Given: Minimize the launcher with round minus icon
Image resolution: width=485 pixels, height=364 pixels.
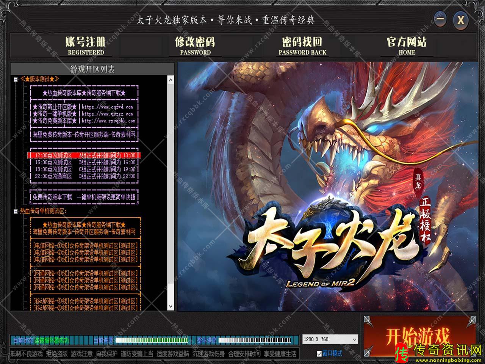Looking at the screenshot, I should click(440, 19).
